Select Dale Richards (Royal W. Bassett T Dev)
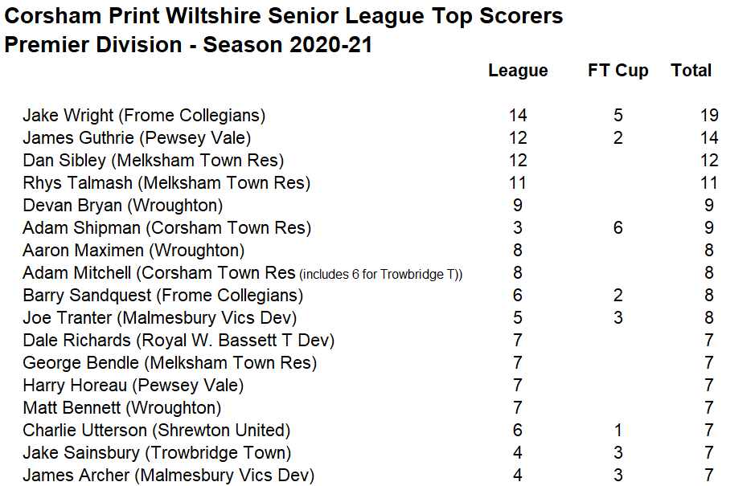751x486 pixels. (179, 341)
